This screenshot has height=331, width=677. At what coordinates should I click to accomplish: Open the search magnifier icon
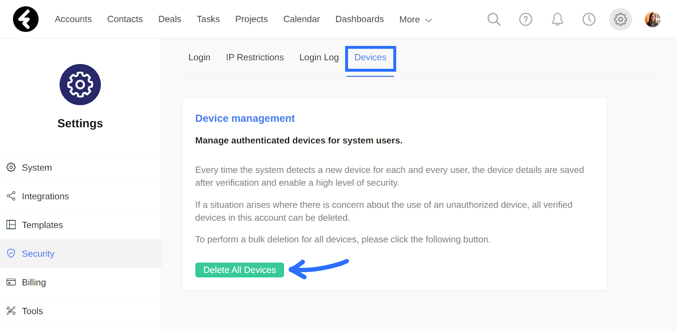pyautogui.click(x=494, y=19)
